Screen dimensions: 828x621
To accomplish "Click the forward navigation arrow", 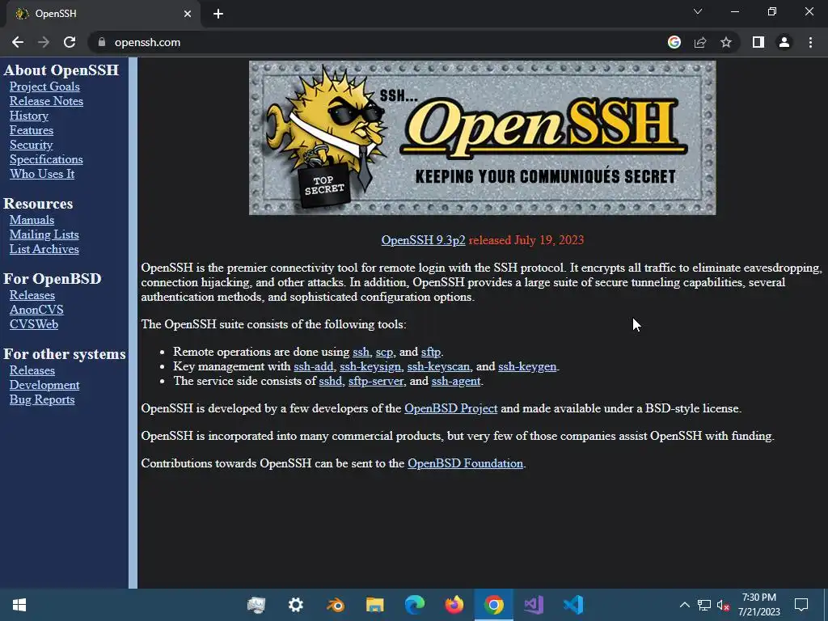I will coord(44,42).
